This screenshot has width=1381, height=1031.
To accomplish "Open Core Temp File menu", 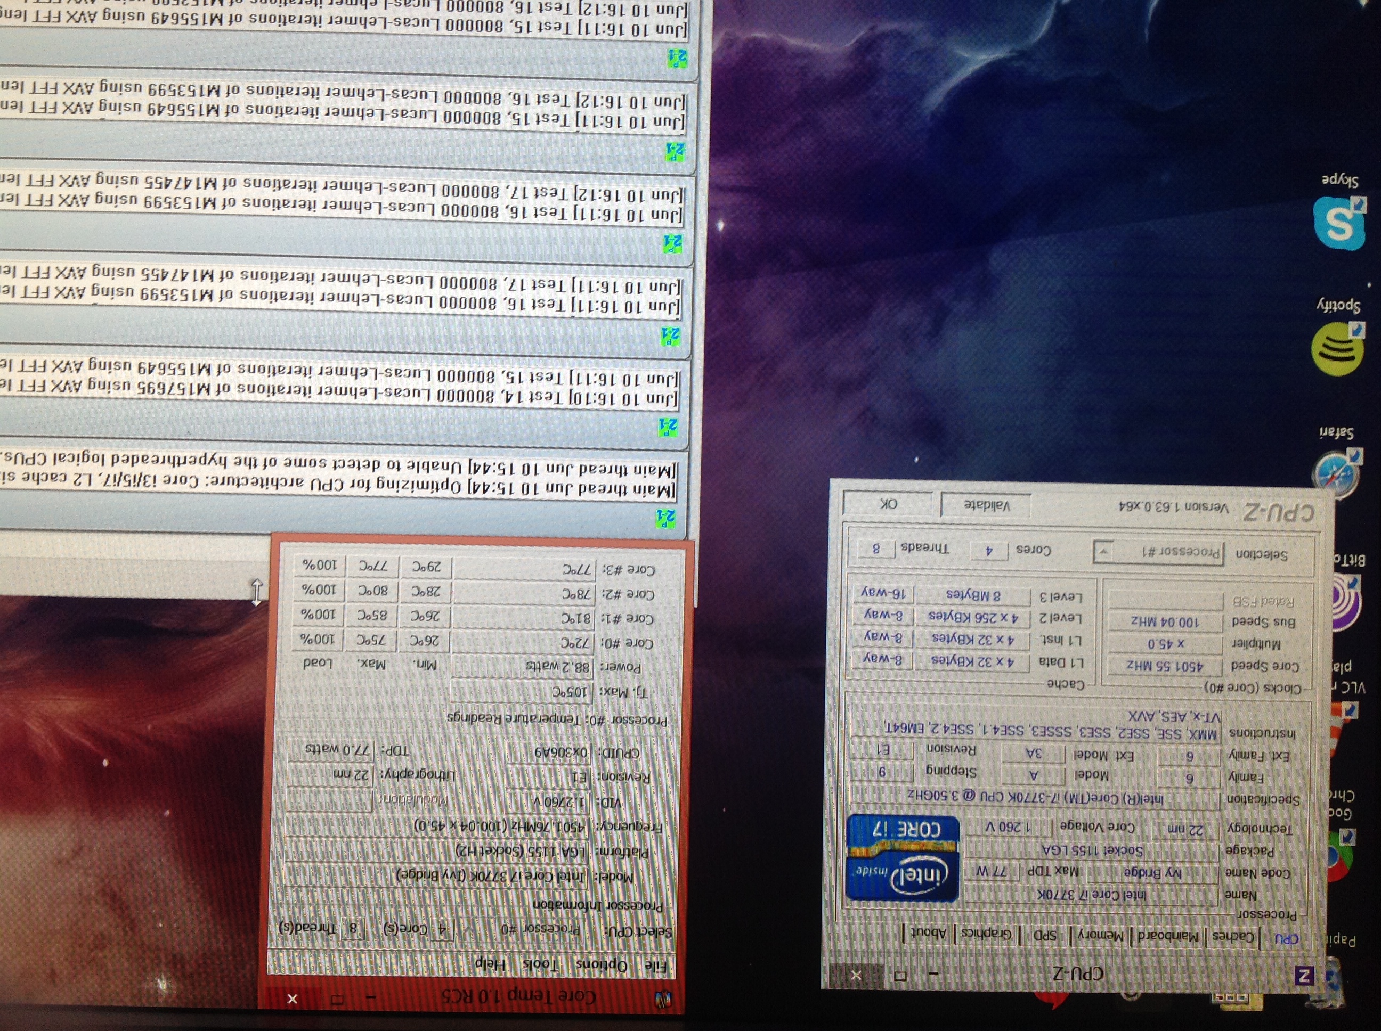I will (x=655, y=967).
